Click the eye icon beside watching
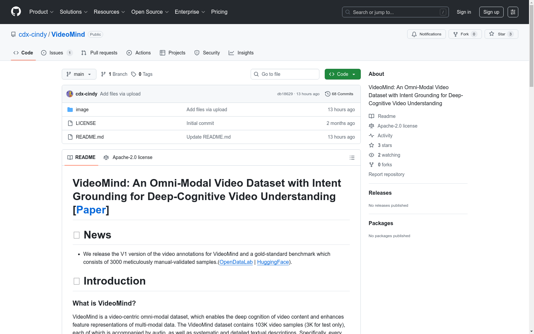This screenshot has width=534, height=334. (x=371, y=155)
